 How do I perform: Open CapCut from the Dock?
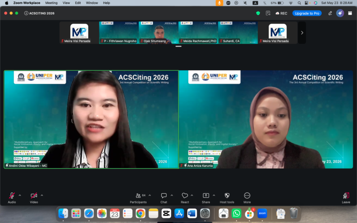(x=166, y=213)
